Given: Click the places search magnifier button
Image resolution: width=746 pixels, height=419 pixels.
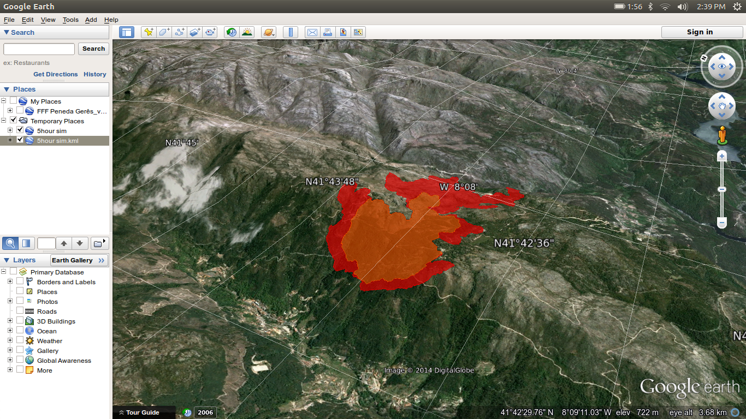Looking at the screenshot, I should tap(10, 243).
